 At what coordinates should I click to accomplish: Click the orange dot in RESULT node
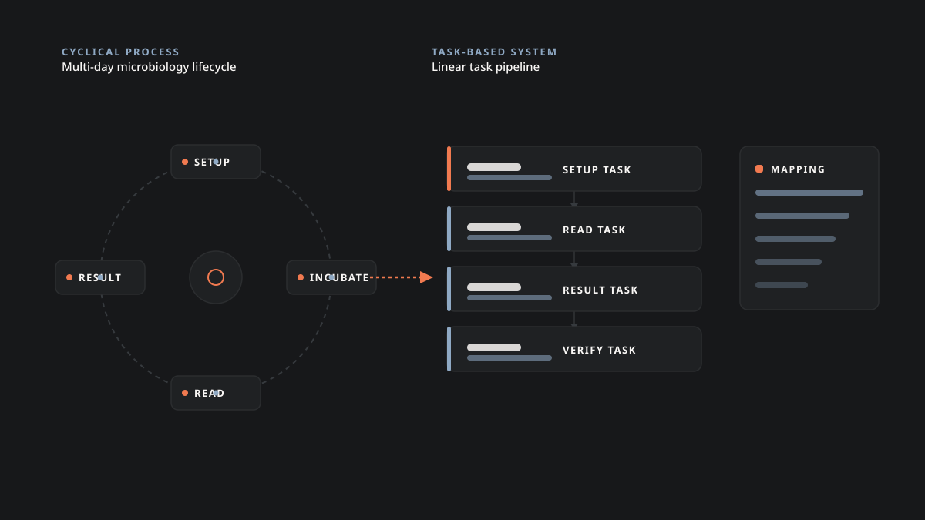(69, 277)
